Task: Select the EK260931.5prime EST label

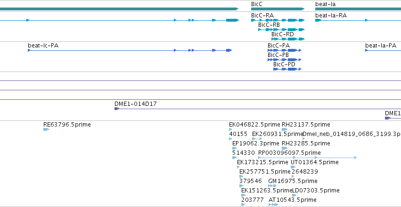Action: point(278,134)
